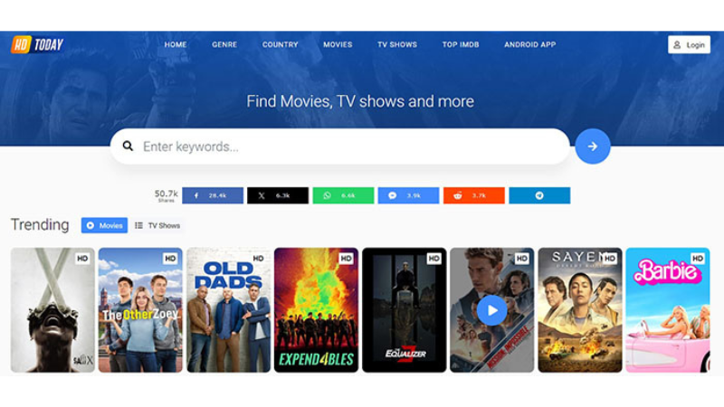
Task: Click the HD badge on Barbie poster
Action: point(697,259)
